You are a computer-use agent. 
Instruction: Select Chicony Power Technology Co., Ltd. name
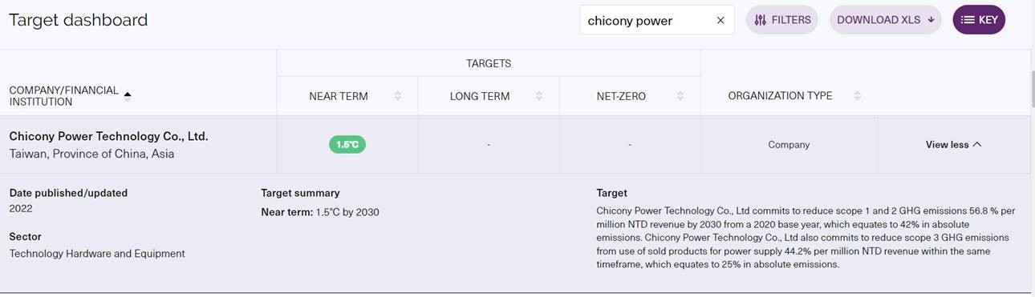click(108, 137)
